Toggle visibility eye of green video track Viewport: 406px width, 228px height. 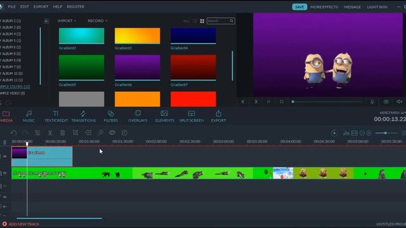tap(5, 173)
